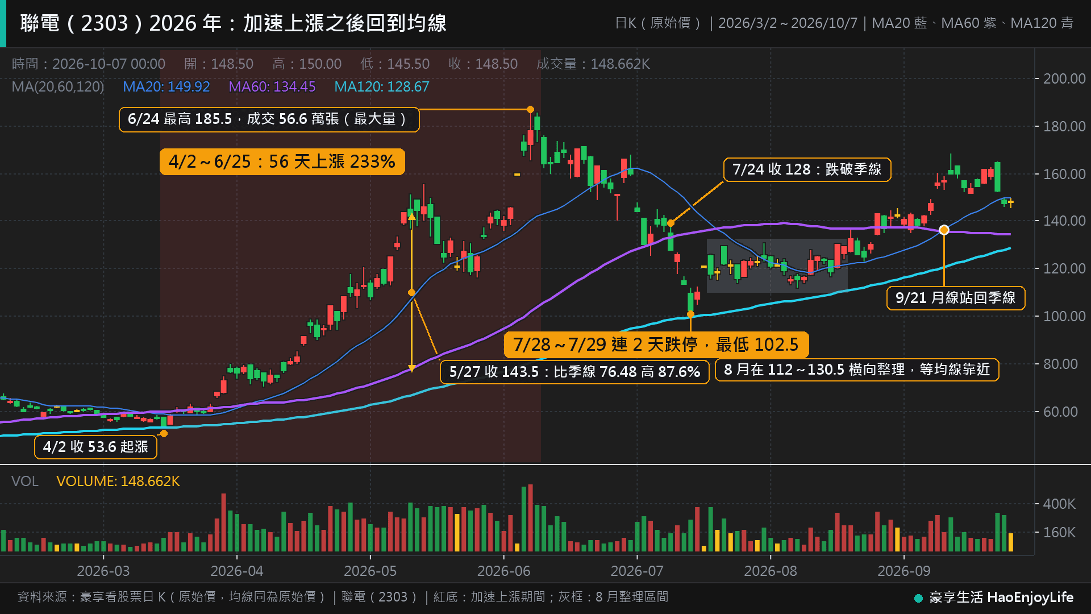This screenshot has height=614, width=1091.
Task: Click the orange dot at the 185.5 peak
Action: click(x=530, y=109)
